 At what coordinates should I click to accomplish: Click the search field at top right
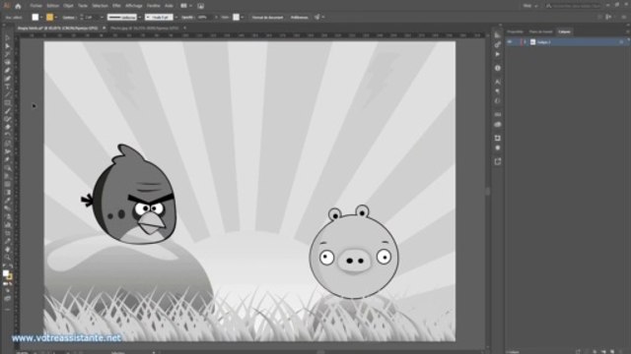tap(574, 6)
